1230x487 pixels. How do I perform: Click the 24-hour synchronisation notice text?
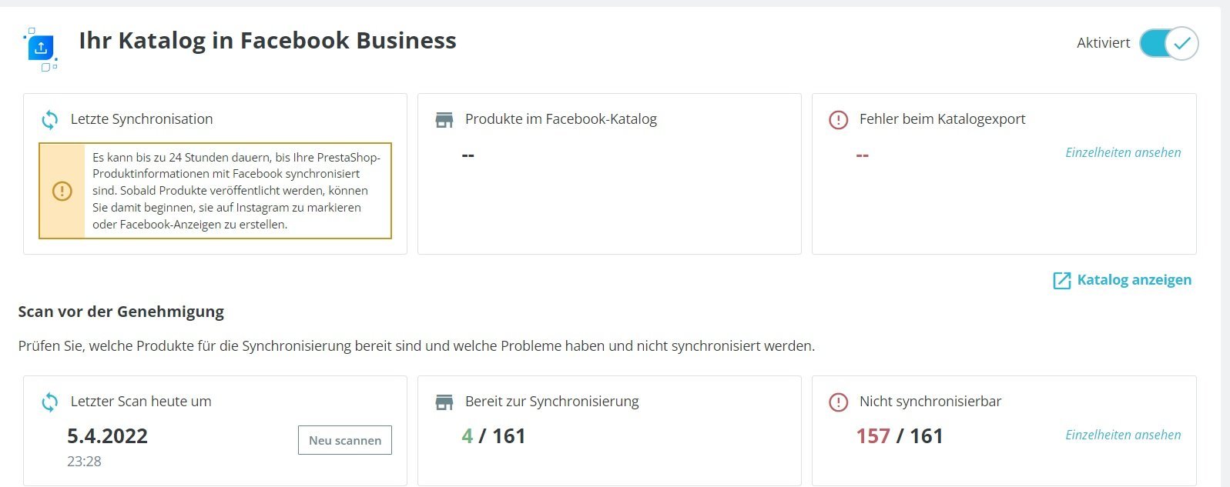[236, 191]
